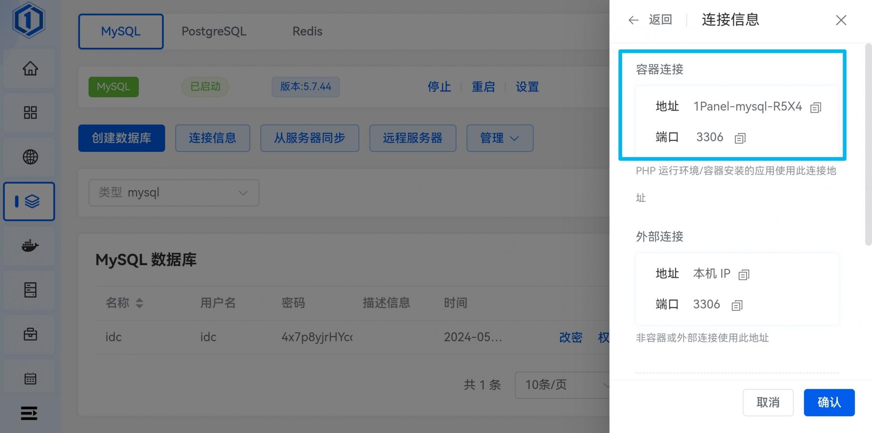Close the 连接信息 drawer
Viewport: 872px width, 433px height.
tap(841, 20)
